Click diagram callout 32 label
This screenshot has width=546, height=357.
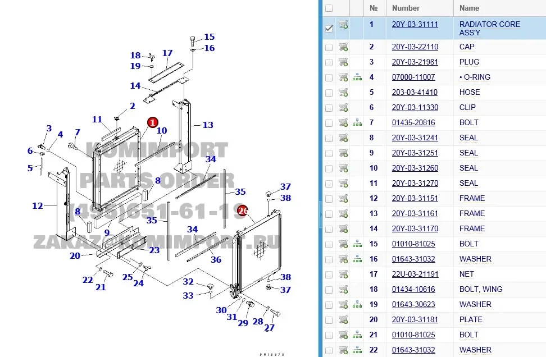pyautogui.click(x=188, y=281)
